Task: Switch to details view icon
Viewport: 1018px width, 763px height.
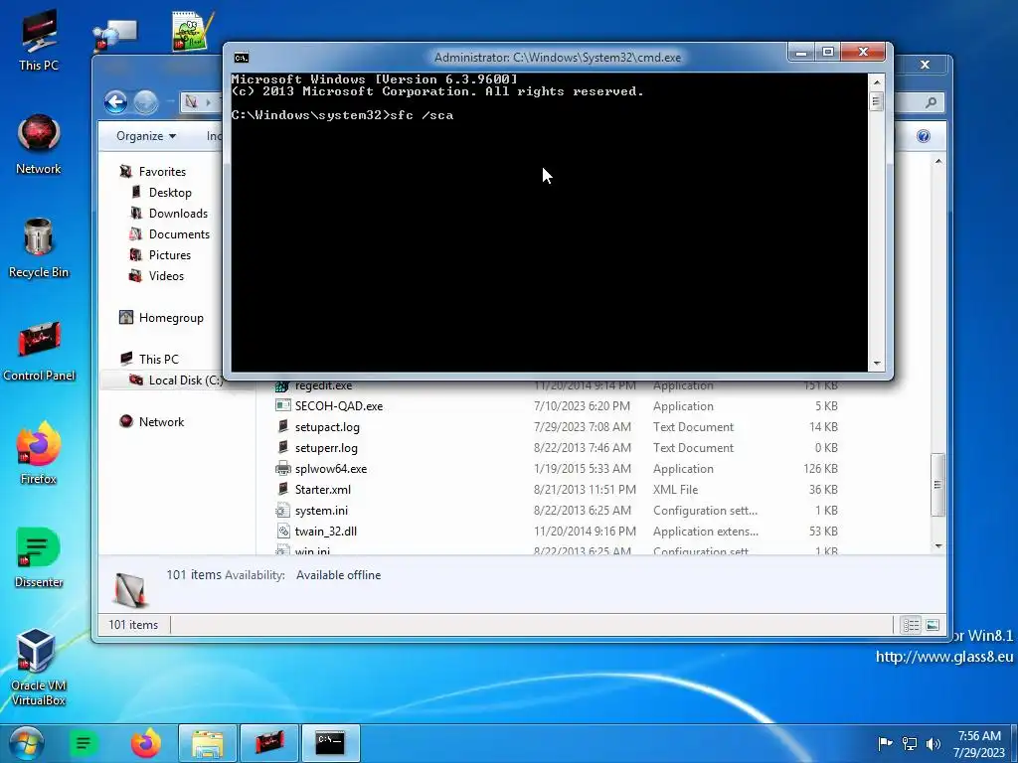Action: tap(911, 625)
